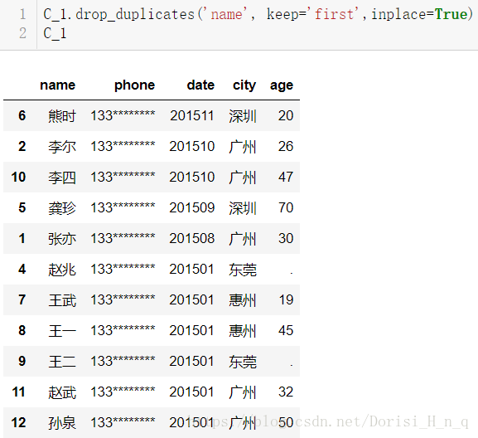Select the name cell 龚珍

[62, 208]
